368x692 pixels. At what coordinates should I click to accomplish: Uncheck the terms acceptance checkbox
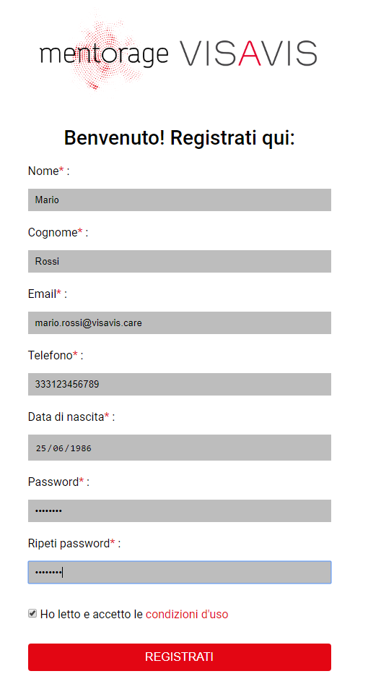pyautogui.click(x=32, y=613)
